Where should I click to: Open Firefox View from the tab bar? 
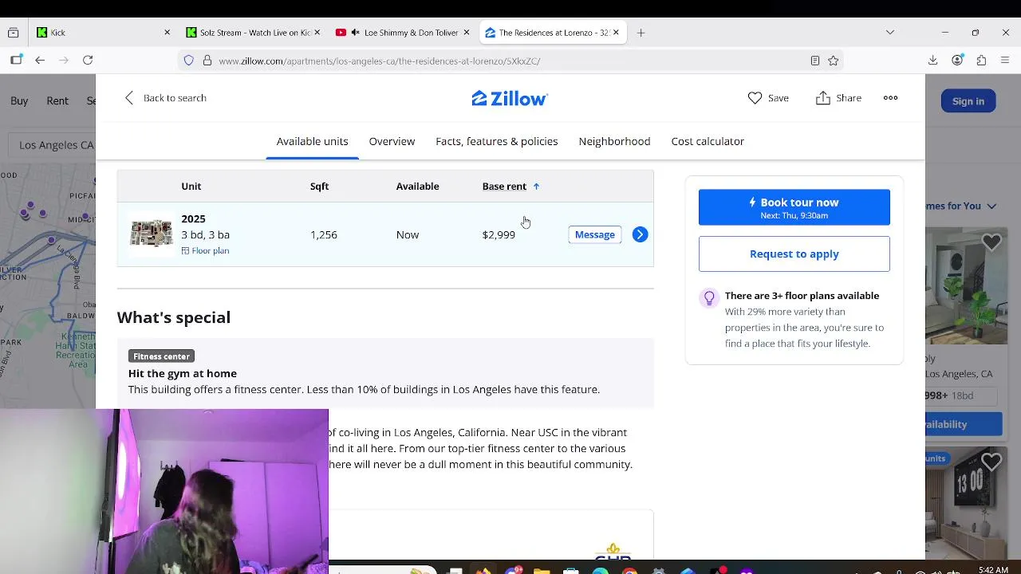[13, 33]
